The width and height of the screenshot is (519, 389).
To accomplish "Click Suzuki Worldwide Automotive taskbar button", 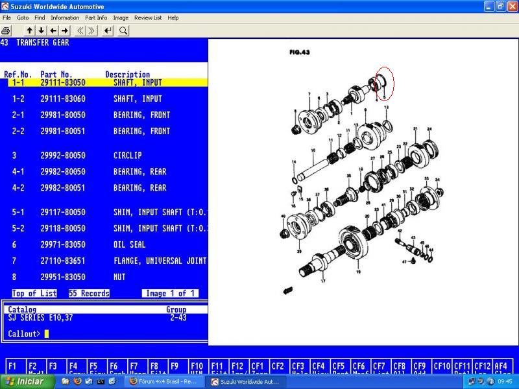I will pos(246,382).
